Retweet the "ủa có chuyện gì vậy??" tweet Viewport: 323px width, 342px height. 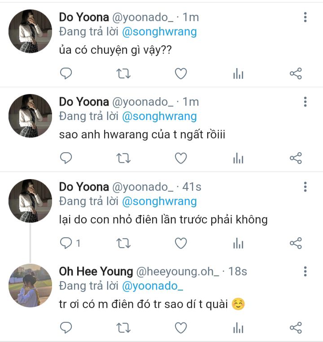tap(123, 73)
